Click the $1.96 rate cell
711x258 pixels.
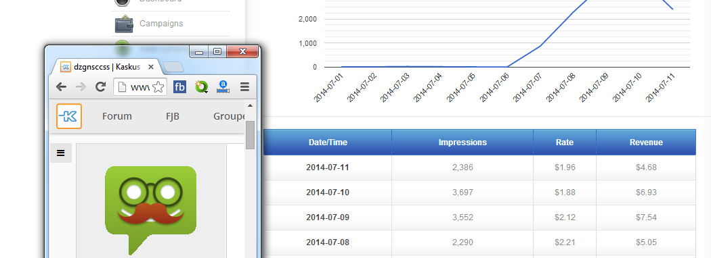565,167
